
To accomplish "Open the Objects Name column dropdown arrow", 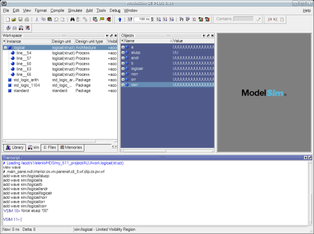I will click(x=122, y=41).
